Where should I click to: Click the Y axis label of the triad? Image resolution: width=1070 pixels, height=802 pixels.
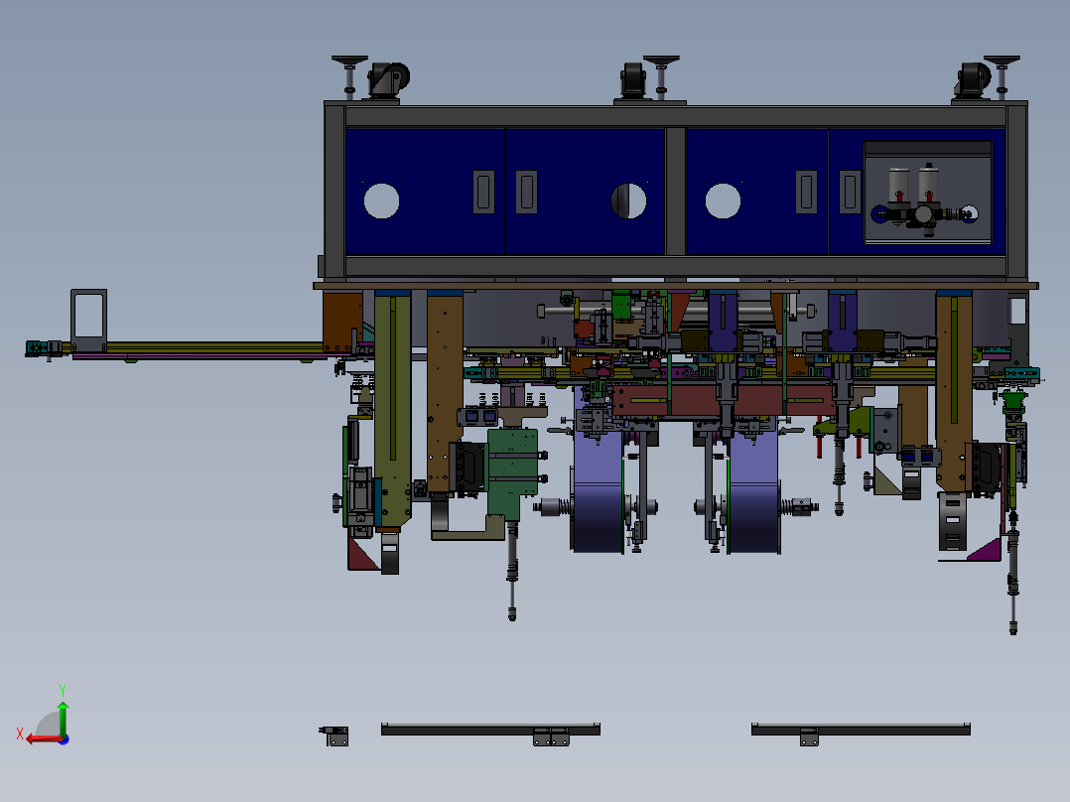63,690
